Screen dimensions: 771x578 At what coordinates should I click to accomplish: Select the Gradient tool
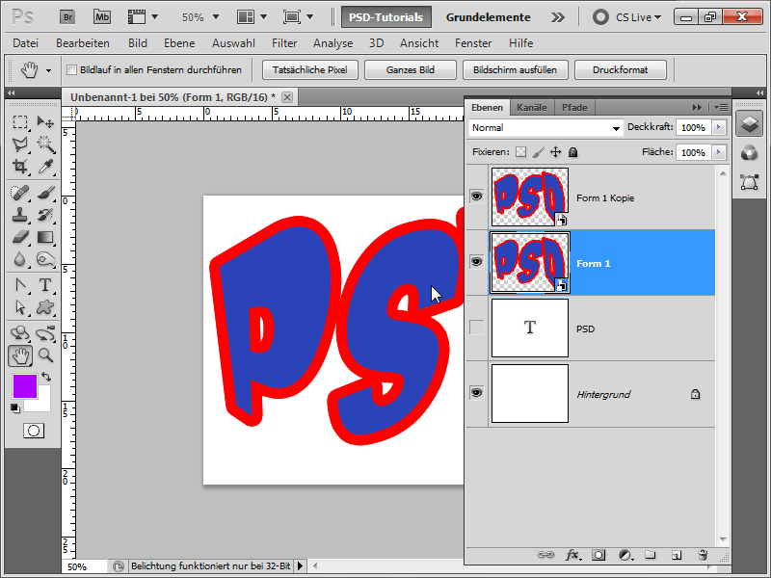(45, 237)
